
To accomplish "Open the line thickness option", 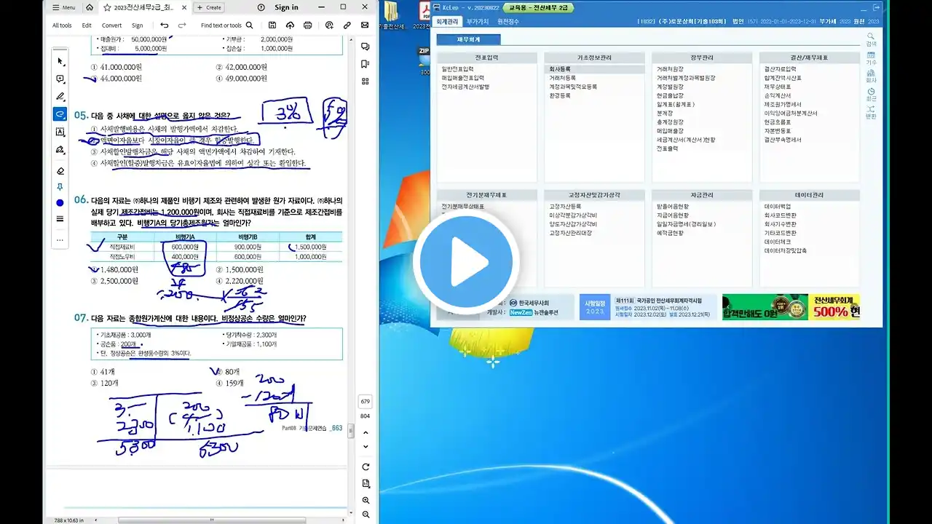I will (60, 219).
